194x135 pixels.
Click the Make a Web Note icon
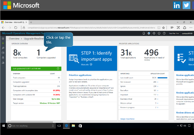178,28
